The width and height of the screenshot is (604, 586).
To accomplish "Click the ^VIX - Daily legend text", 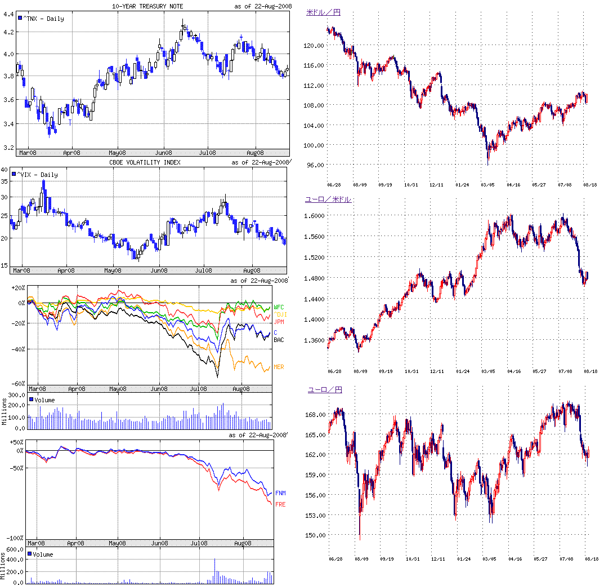I will click(38, 175).
